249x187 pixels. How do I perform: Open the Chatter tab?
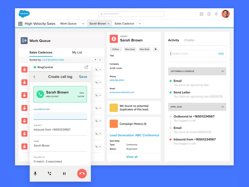(x=189, y=40)
